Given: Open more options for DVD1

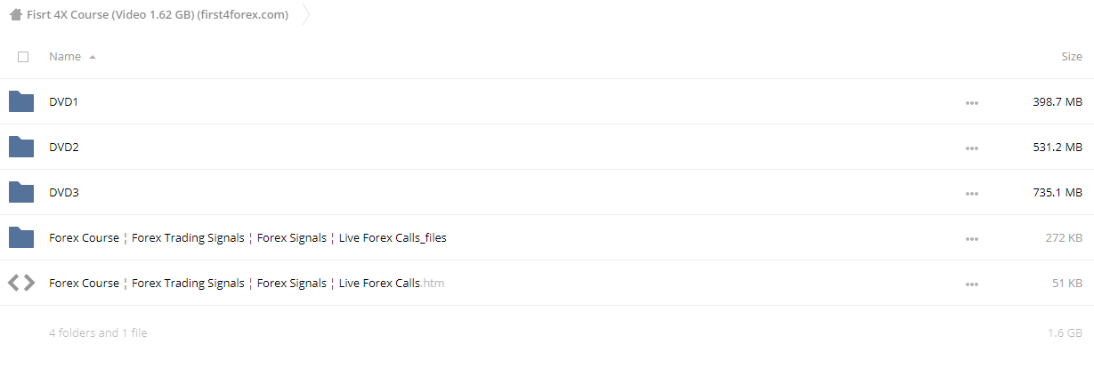Looking at the screenshot, I should click(971, 103).
